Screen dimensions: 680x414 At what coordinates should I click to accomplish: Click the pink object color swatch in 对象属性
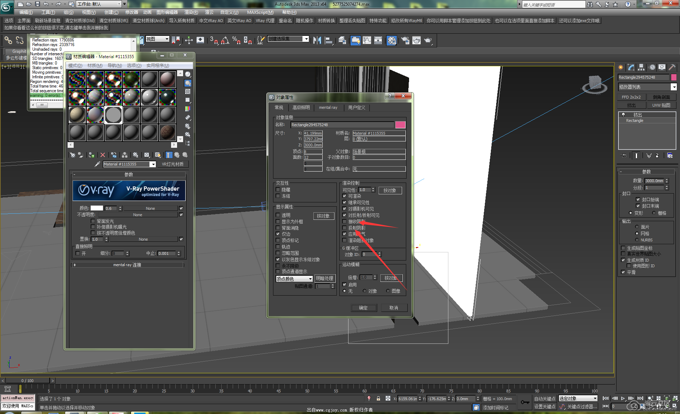(400, 125)
